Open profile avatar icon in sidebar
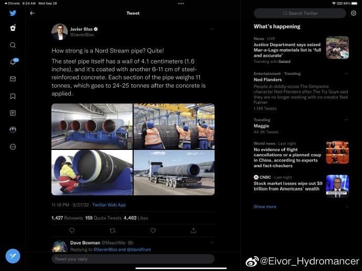The image size is (362, 271). click(13, 130)
